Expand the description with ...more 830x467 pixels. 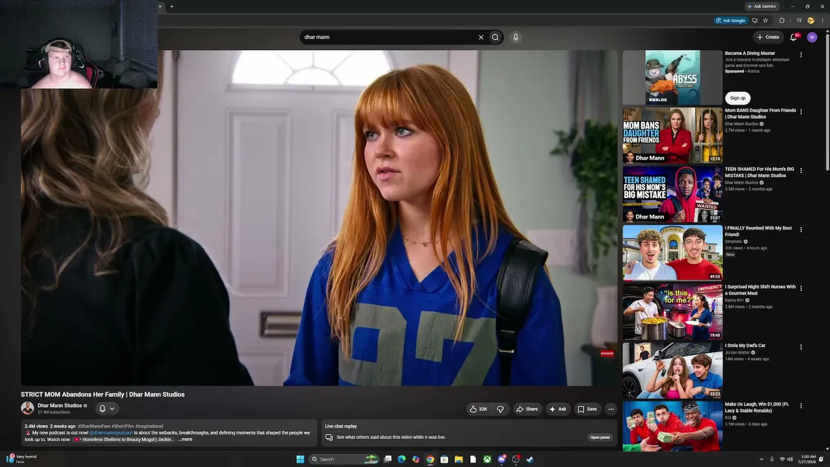tap(185, 440)
